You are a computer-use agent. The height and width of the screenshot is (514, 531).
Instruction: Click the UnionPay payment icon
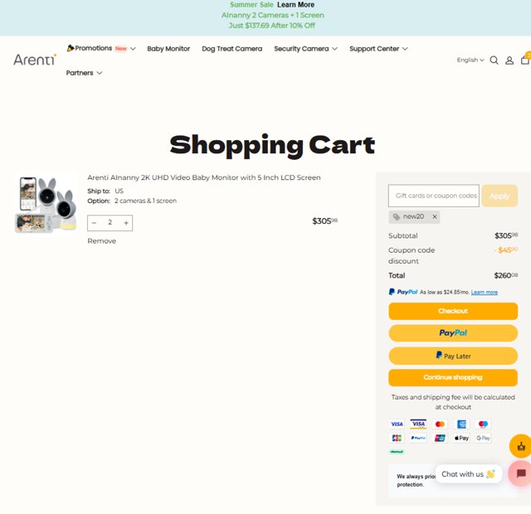(x=440, y=438)
